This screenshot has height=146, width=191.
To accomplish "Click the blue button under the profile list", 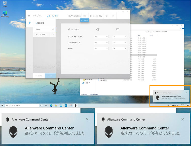I will [50, 76].
